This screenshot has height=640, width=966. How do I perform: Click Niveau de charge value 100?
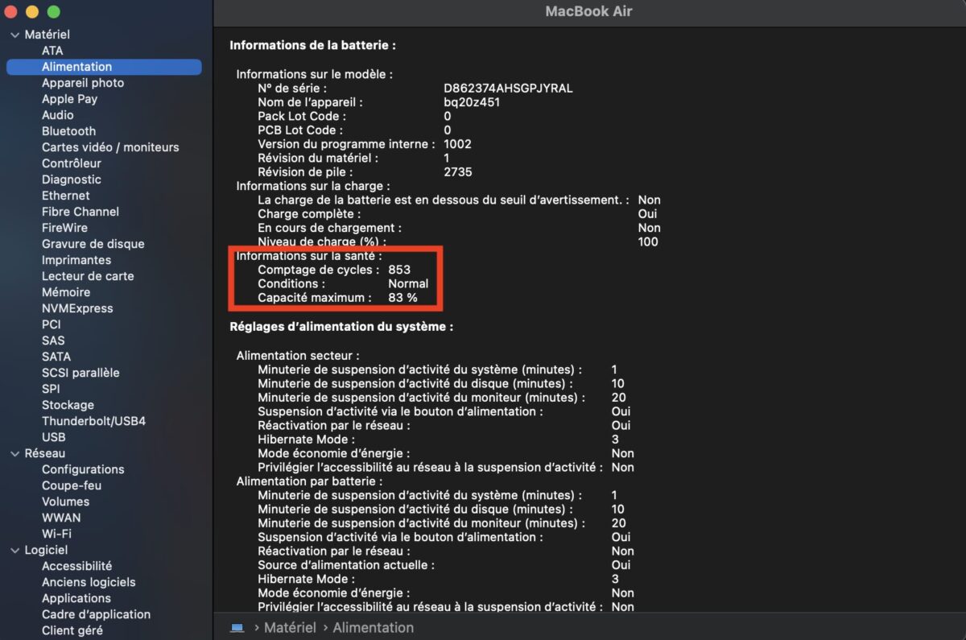click(x=648, y=242)
